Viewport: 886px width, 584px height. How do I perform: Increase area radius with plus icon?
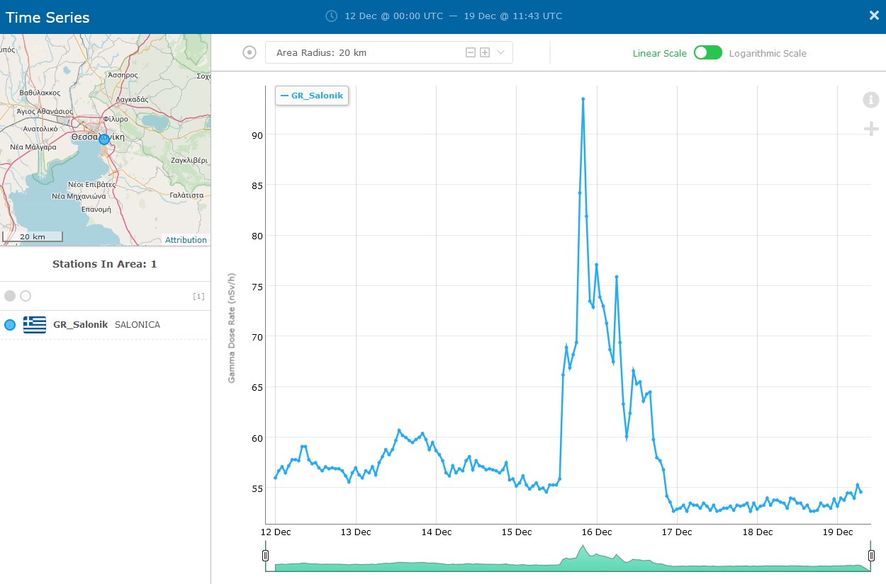pyautogui.click(x=485, y=52)
